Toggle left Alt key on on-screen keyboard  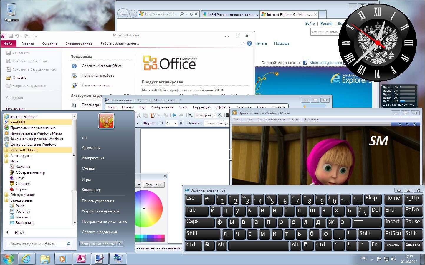point(222,246)
